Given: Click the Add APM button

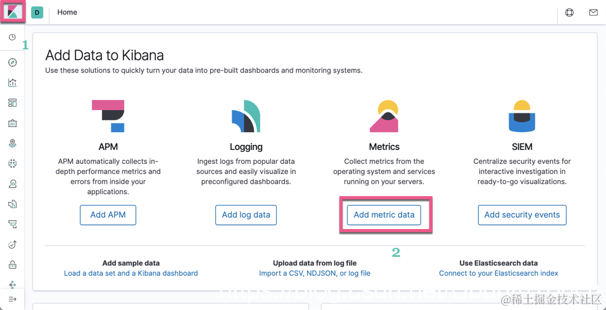Looking at the screenshot, I should pyautogui.click(x=108, y=215).
